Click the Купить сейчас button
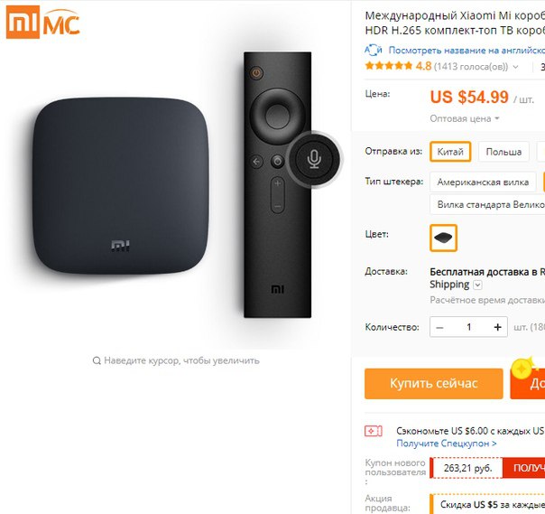The image size is (545, 514). 434,384
